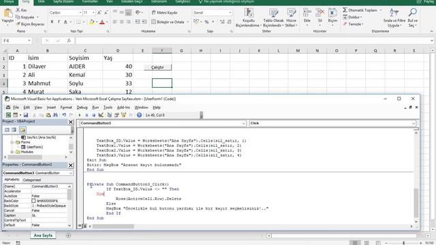Screen dimensions: 436x245
Task: Click View Code icon in Project panel
Action: point(7,130)
